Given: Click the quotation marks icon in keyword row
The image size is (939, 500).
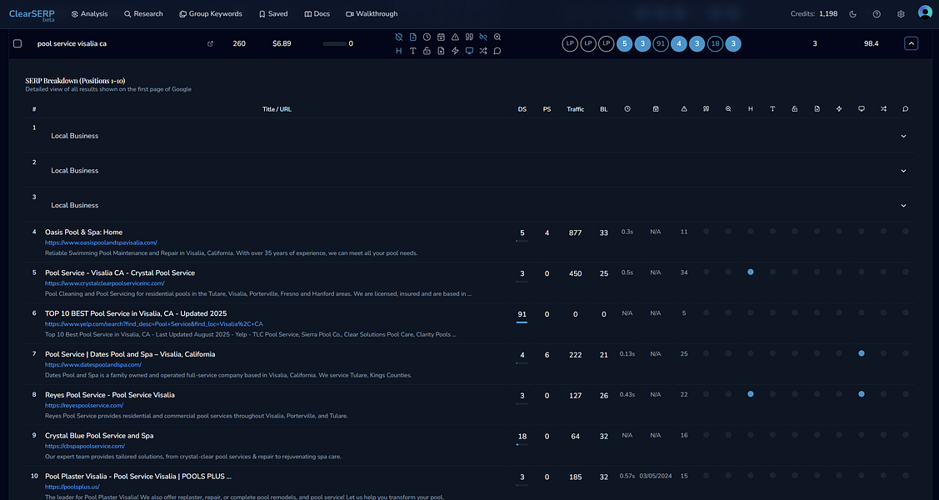Looking at the screenshot, I should tap(470, 37).
